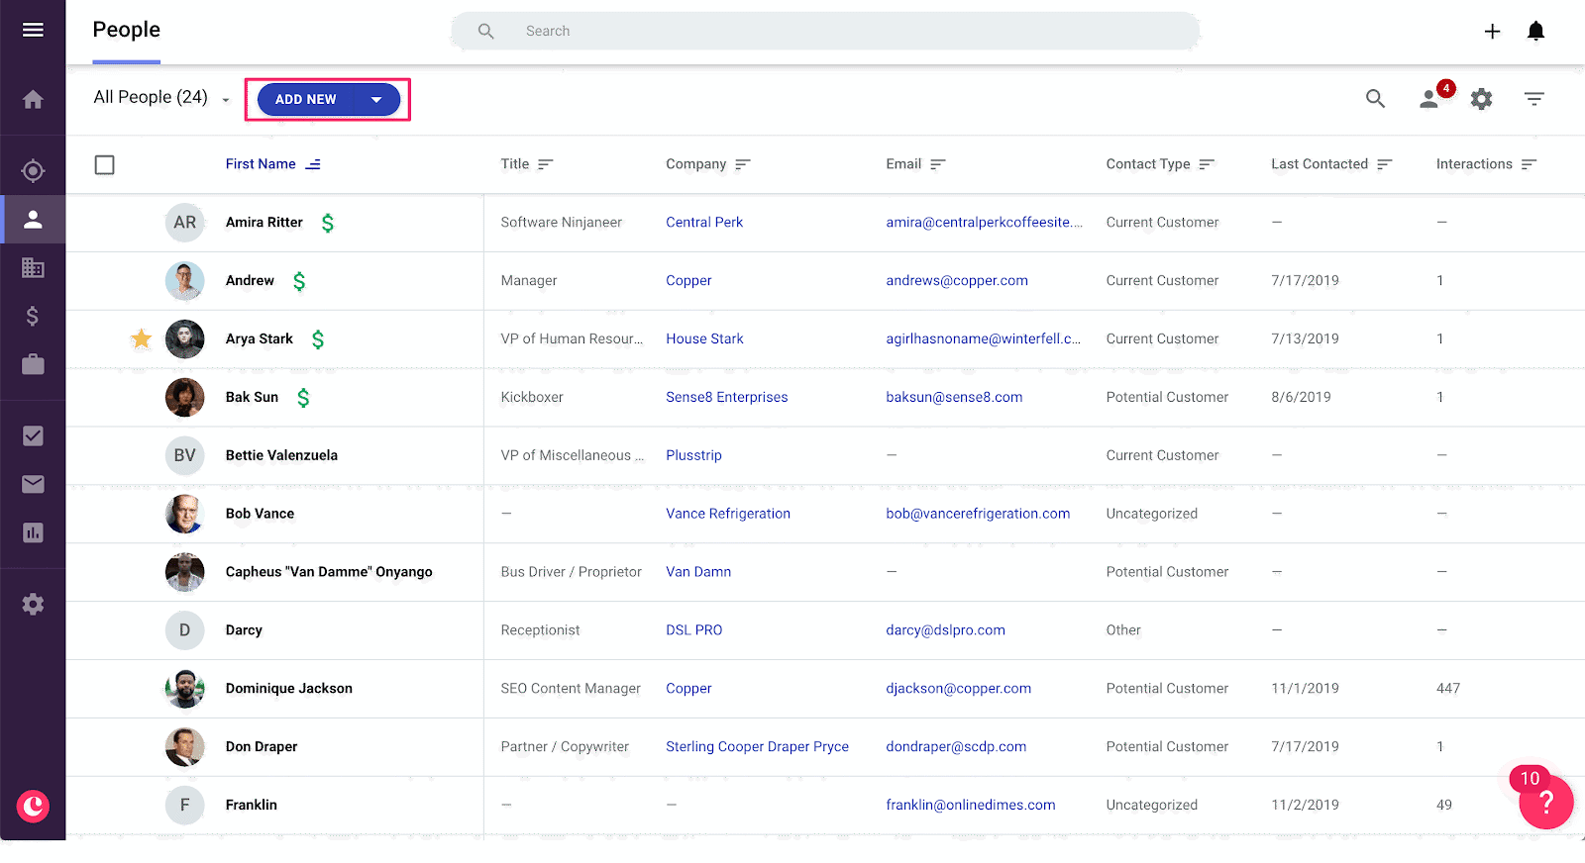
Task: Open Bettie Valenzuela contact name
Action: [x=281, y=456]
